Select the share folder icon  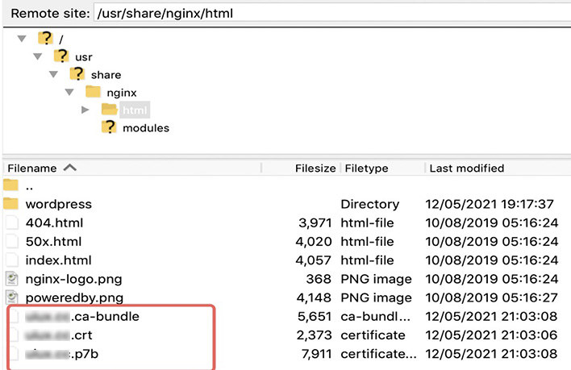pos(77,74)
